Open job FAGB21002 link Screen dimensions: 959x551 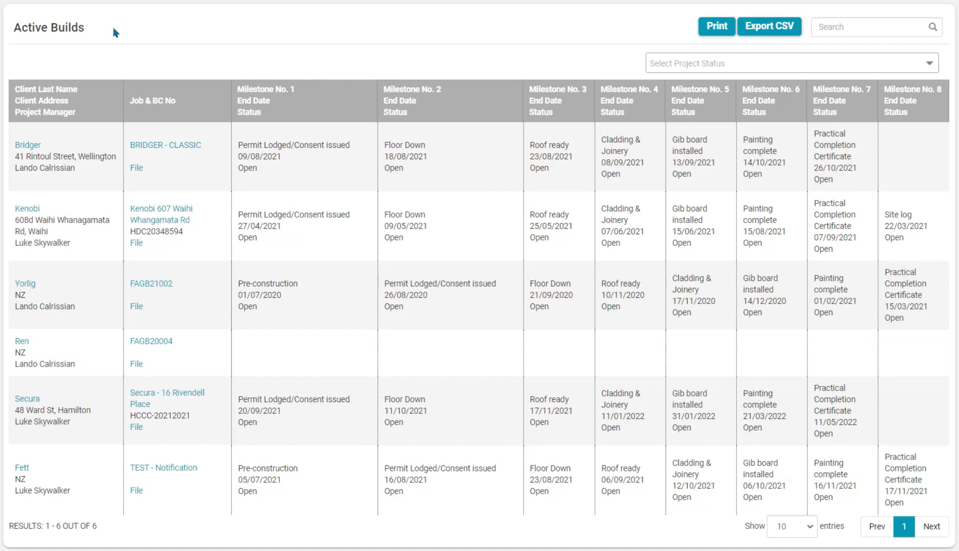click(151, 283)
